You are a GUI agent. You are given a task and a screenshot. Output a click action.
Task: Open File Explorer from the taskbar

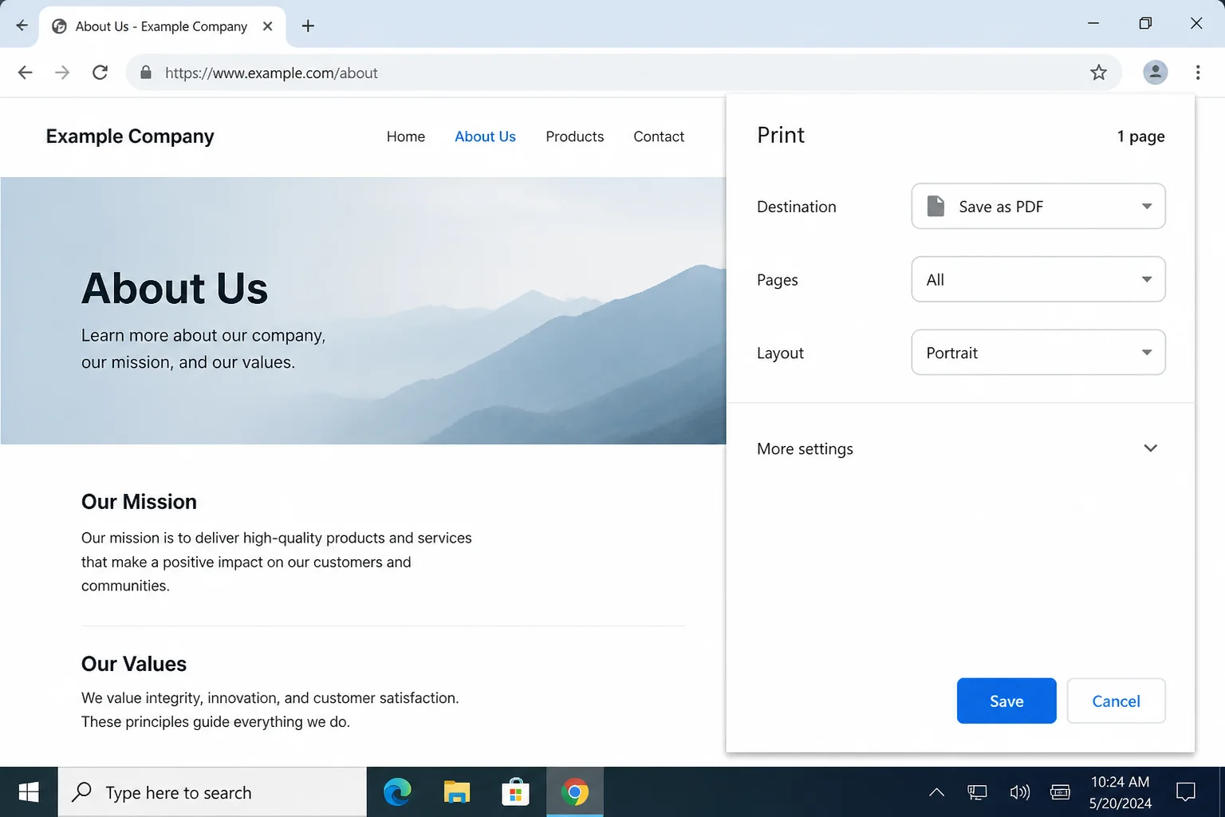coord(457,791)
